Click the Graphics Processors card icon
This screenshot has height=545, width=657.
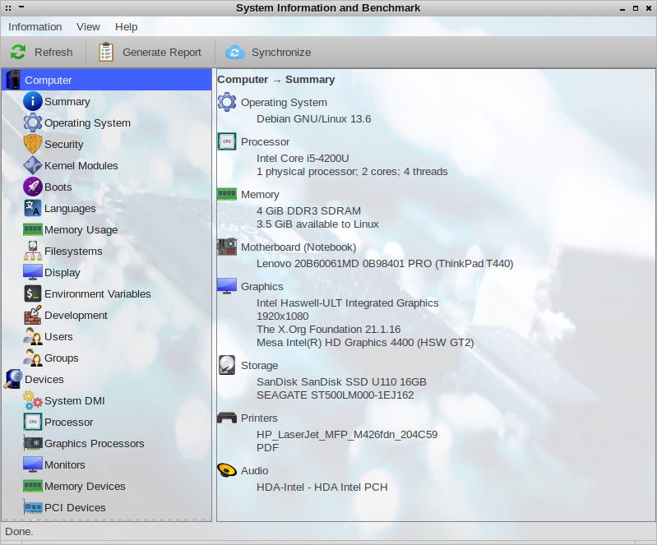coord(33,443)
